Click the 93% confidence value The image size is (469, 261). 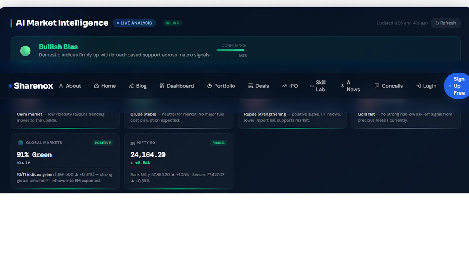[243, 56]
